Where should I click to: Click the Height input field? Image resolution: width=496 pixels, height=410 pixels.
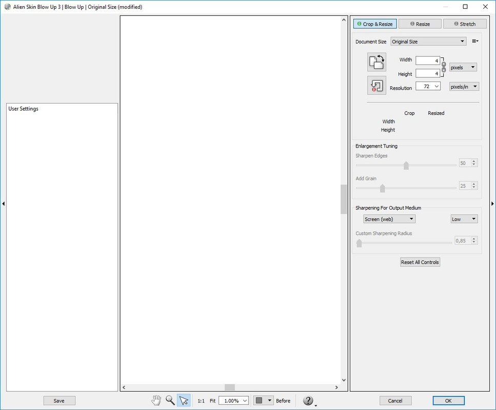point(428,73)
